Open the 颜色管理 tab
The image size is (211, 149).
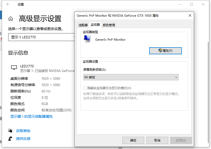[109, 25]
